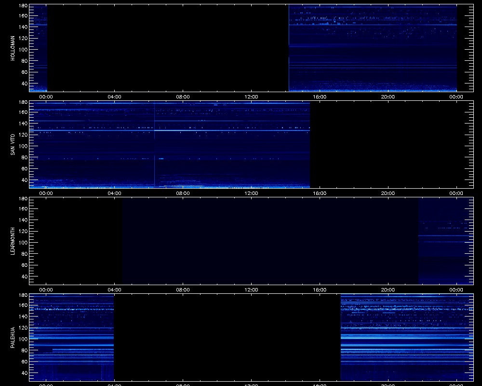482x386 pixels.
Task: Select the 12:00 time tick under Holloman plot
Action: pyautogui.click(x=251, y=96)
